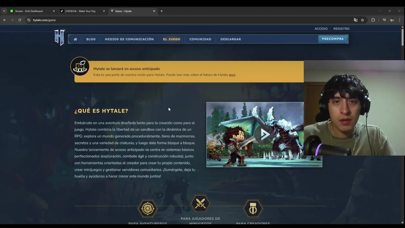Viewport: 405px width, 228px height.
Task: Click the ACCESO link
Action: click(x=321, y=28)
